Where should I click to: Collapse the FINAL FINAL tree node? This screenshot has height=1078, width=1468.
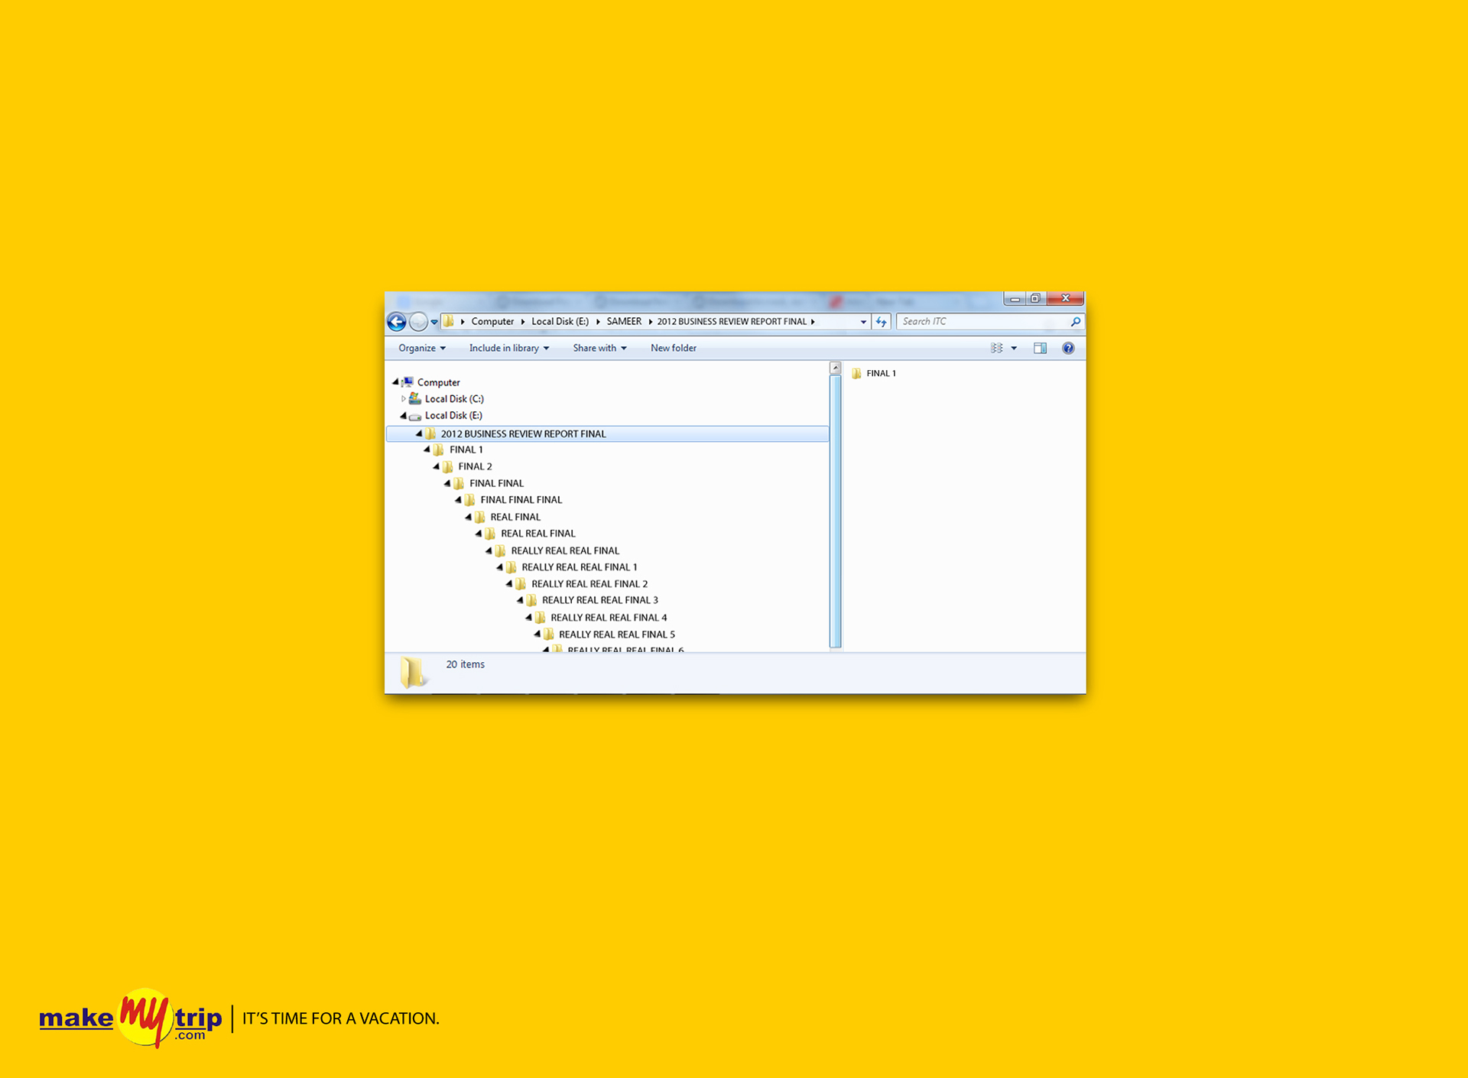[447, 483]
